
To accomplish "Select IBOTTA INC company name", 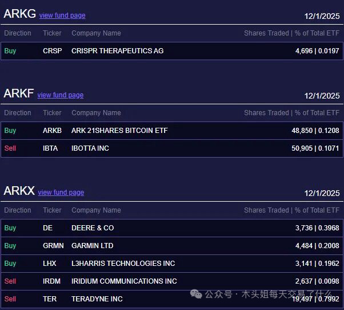I will point(90,148).
